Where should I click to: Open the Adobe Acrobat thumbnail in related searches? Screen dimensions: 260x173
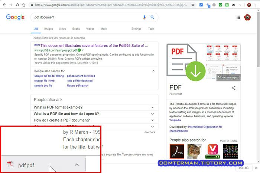pyautogui.click(x=177, y=152)
